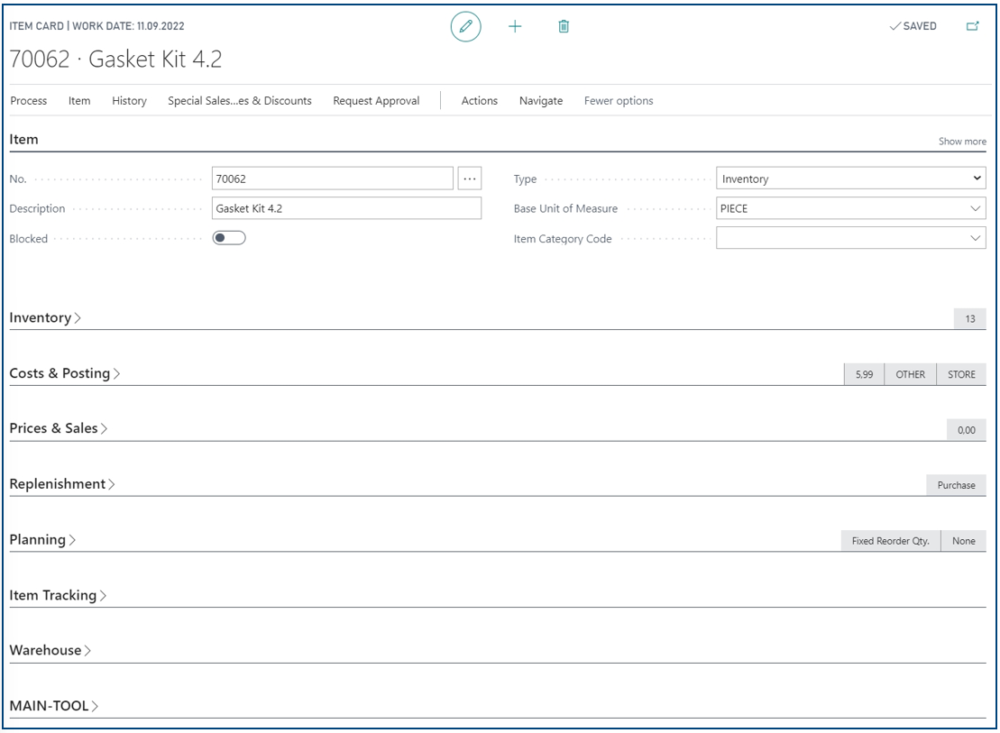1000x733 pixels.
Task: Click the Item Card work date caption
Action: (x=96, y=26)
